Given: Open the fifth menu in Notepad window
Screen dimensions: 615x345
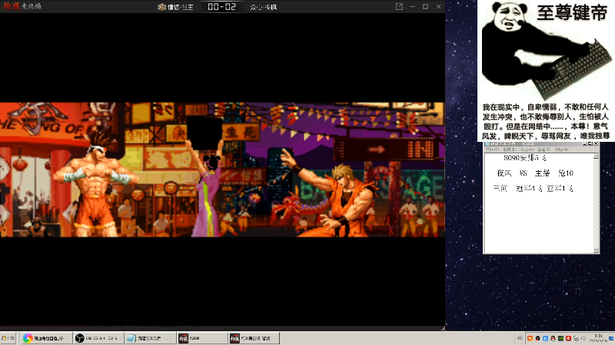Looking at the screenshot, I should (561, 149).
